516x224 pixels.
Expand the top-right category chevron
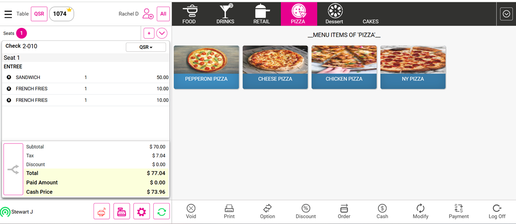tap(506, 14)
